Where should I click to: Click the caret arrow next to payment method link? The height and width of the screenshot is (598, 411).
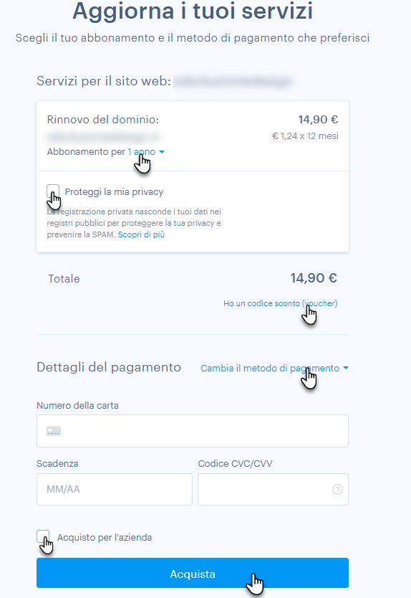click(346, 368)
